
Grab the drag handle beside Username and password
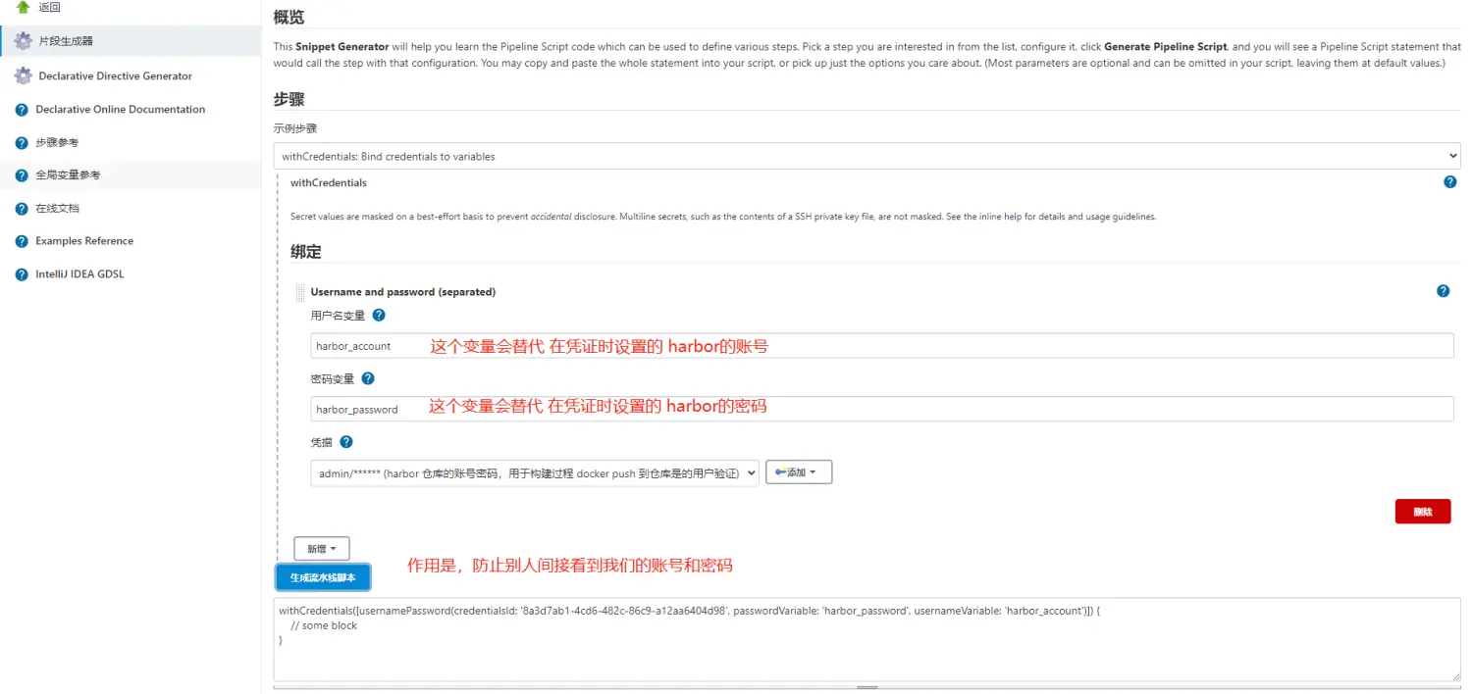pyautogui.click(x=300, y=292)
